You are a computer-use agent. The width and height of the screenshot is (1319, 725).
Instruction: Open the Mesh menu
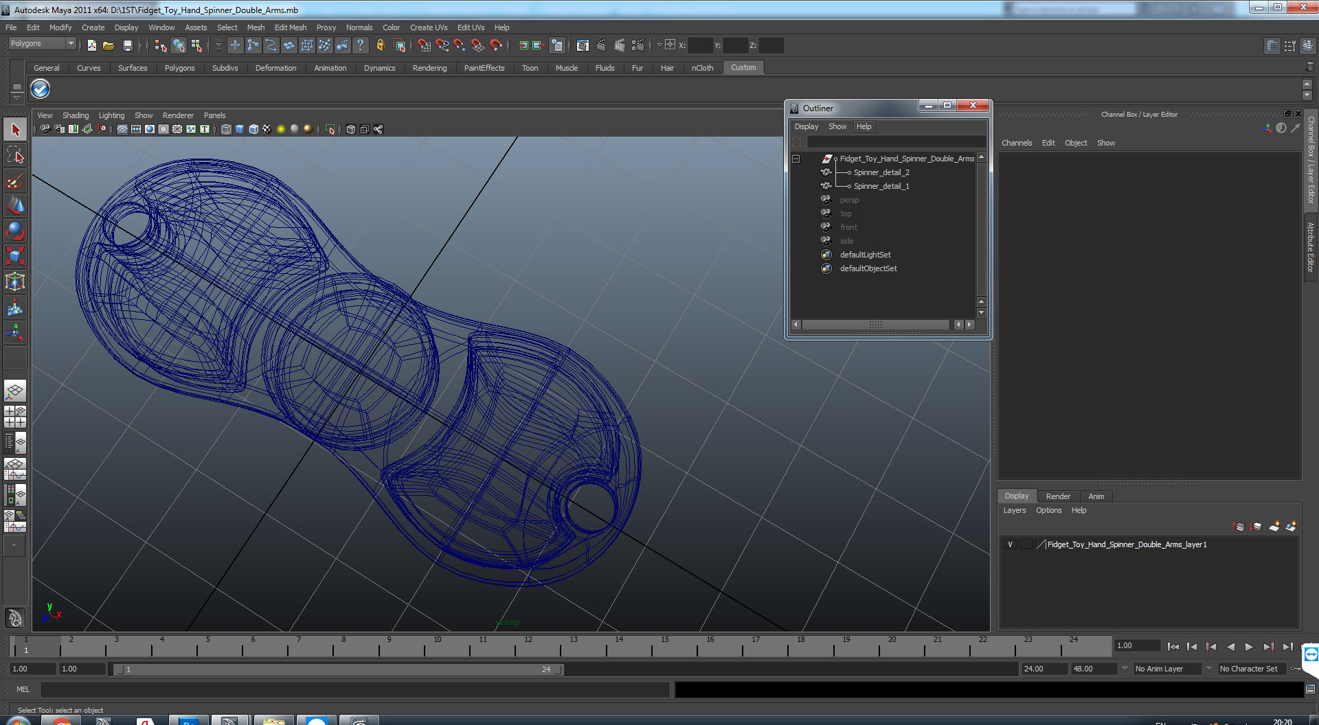pyautogui.click(x=256, y=27)
